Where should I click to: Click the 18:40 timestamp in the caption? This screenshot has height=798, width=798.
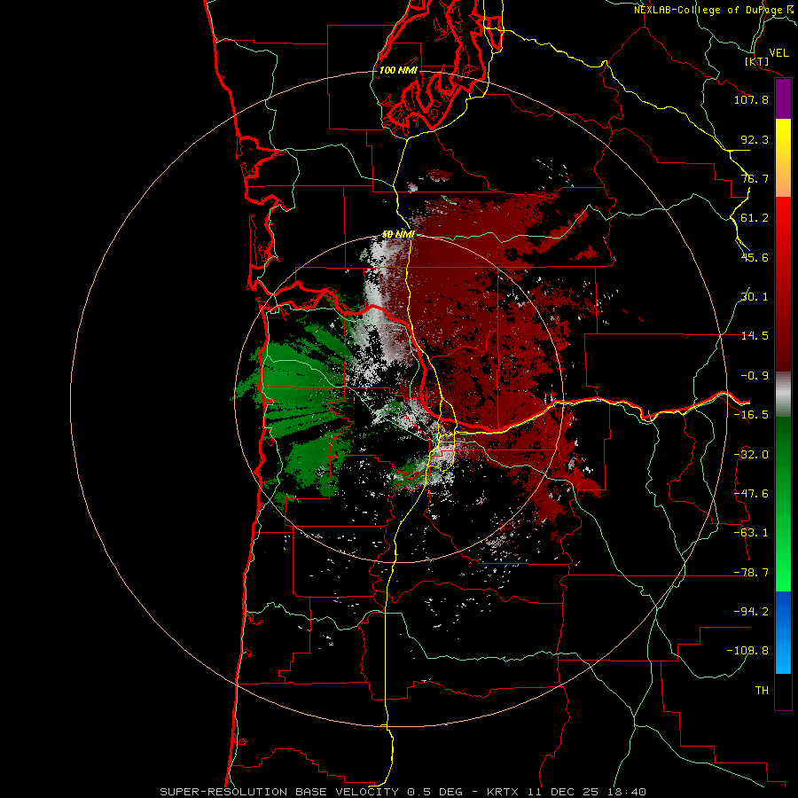629,792
